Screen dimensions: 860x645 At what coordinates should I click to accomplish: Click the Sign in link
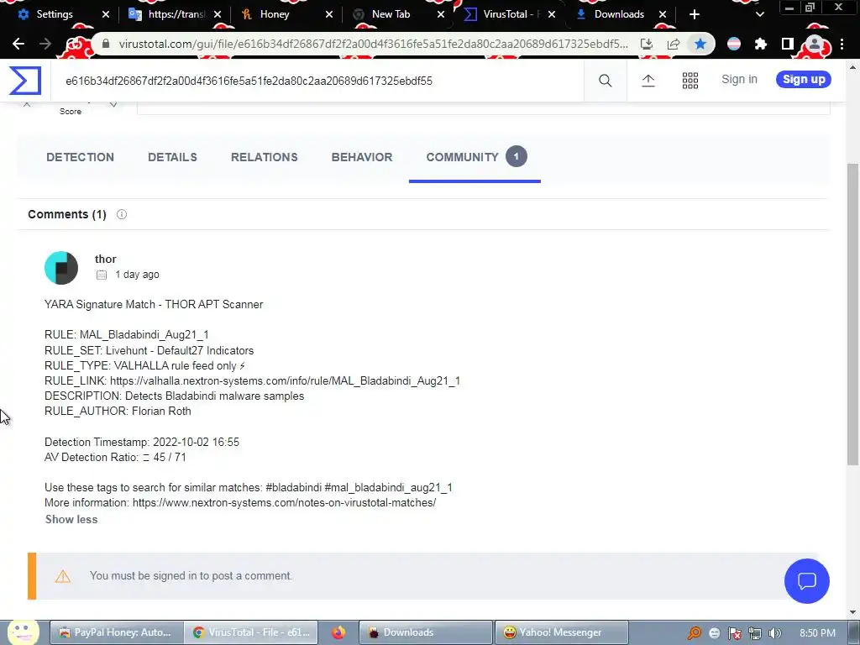[739, 80]
